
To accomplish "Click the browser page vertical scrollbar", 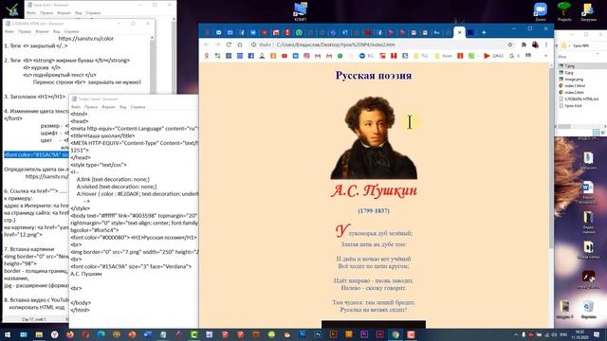I will [x=551, y=158].
